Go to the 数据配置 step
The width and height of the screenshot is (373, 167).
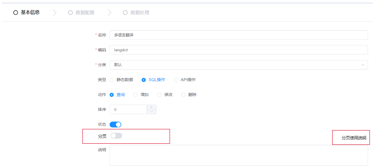pyautogui.click(x=81, y=12)
